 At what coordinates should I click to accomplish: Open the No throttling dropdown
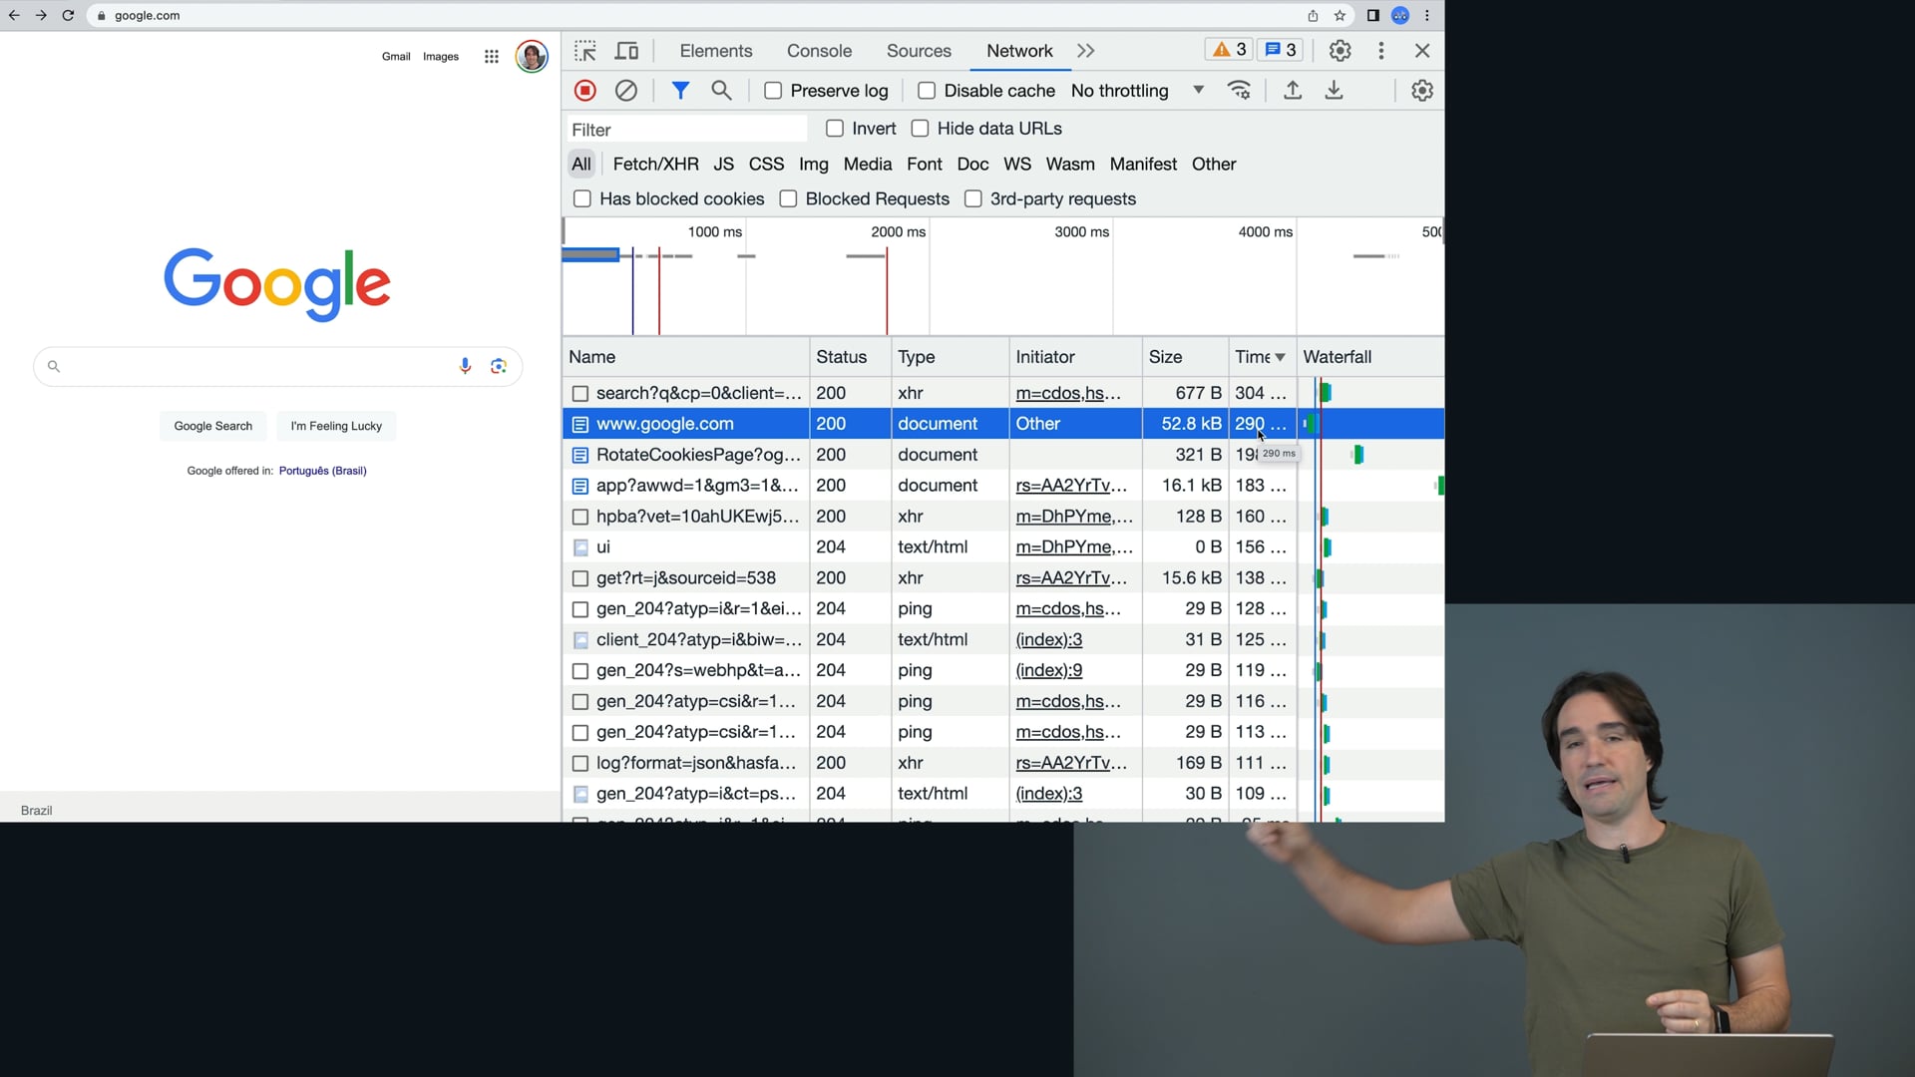click(1138, 91)
